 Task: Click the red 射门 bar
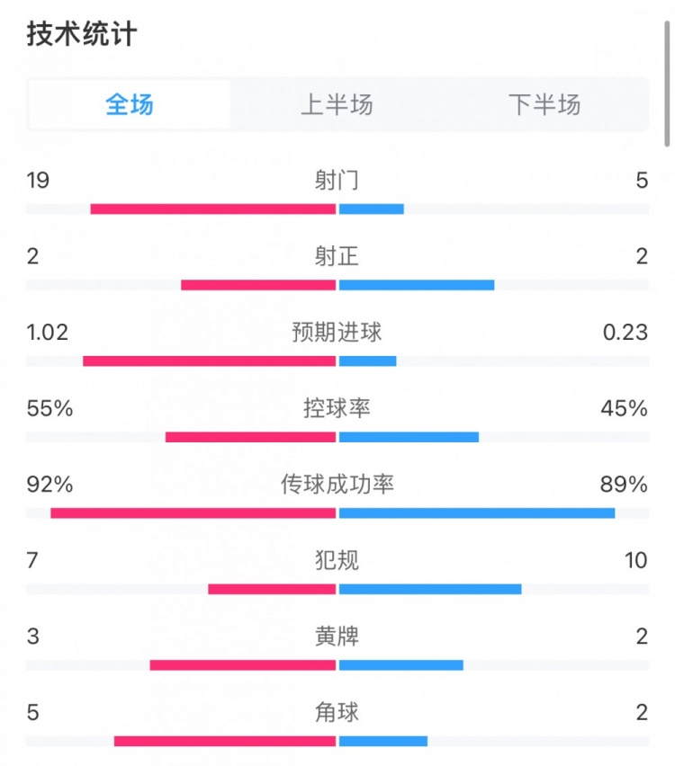click(213, 209)
